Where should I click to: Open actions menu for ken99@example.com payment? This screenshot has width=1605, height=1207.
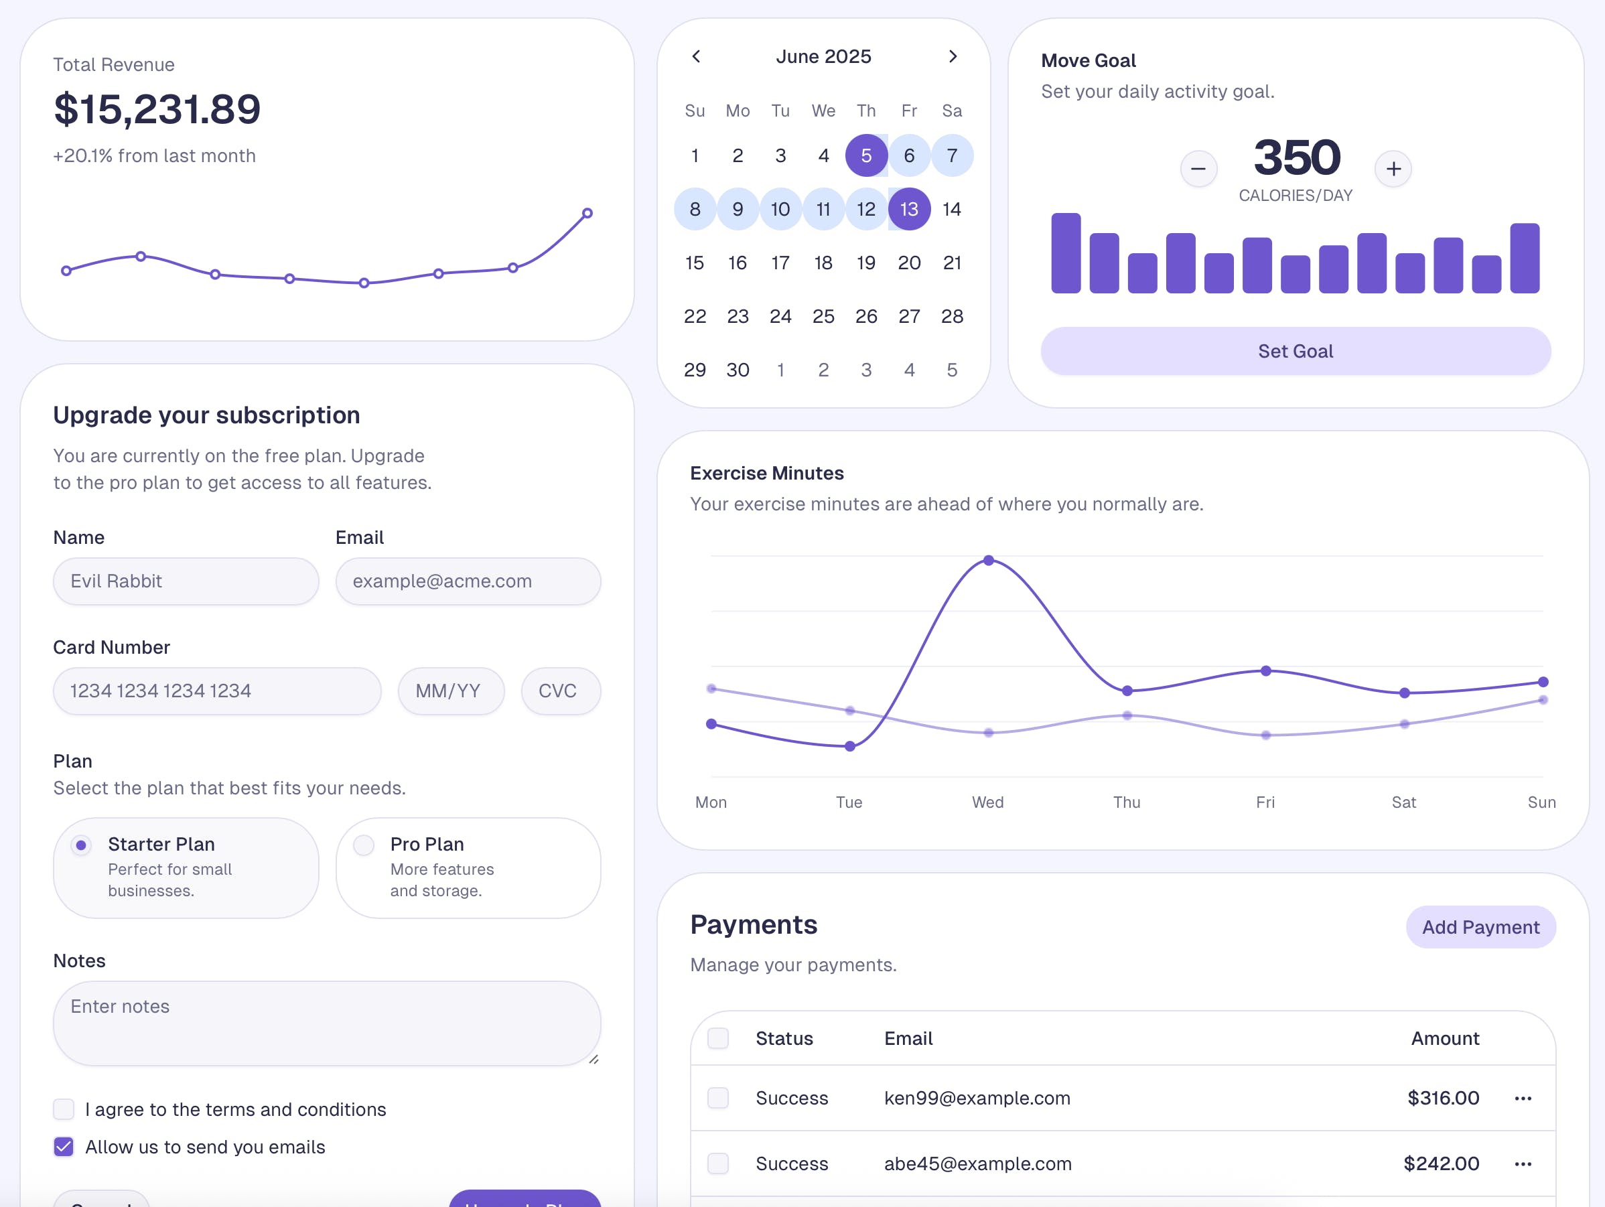1523,1098
